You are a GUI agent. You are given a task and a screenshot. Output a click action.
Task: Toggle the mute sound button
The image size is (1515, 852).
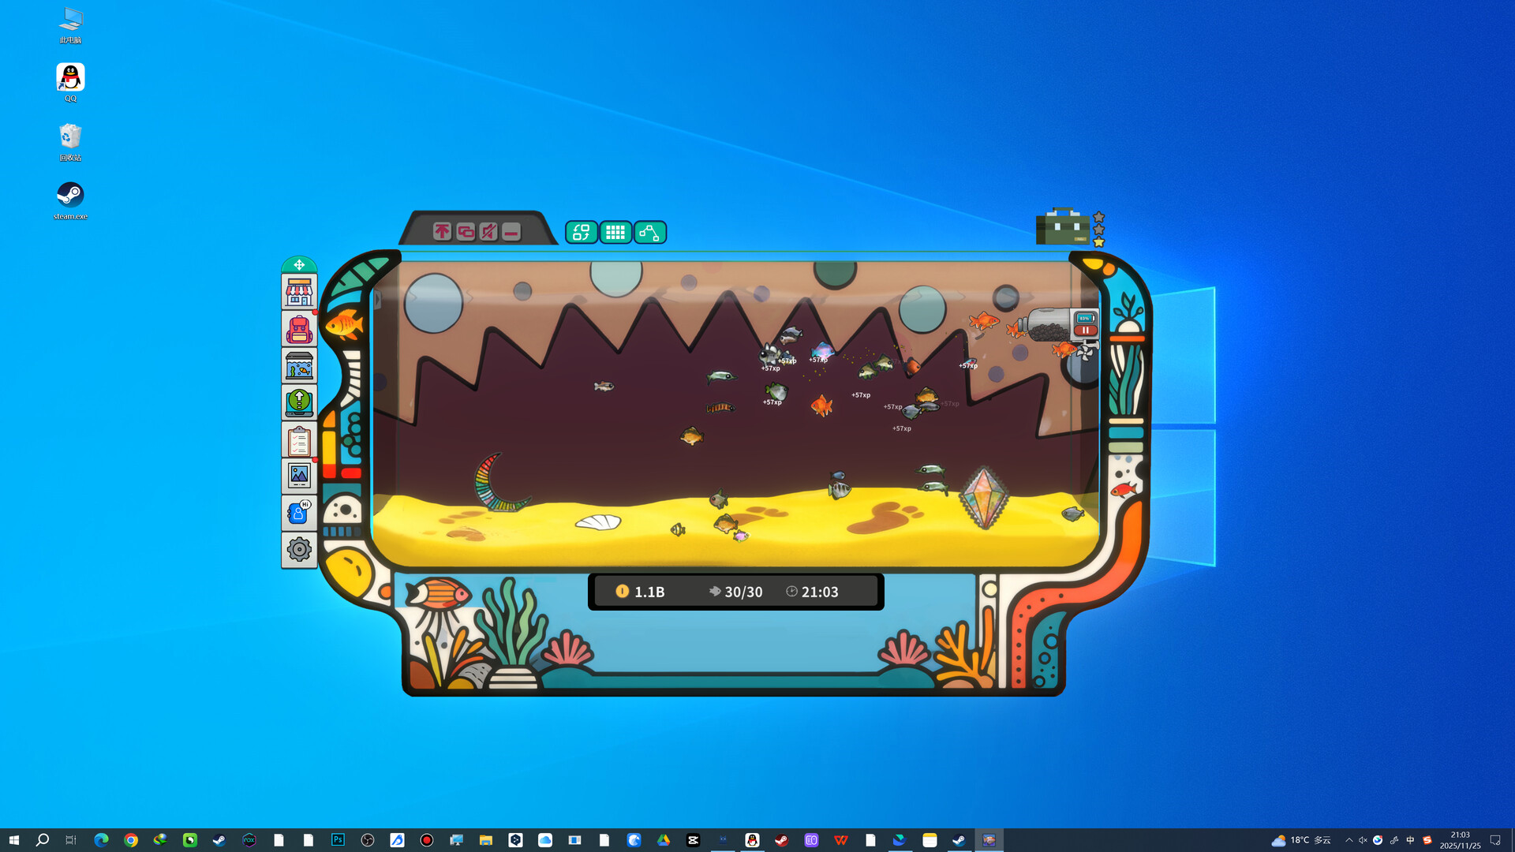pyautogui.click(x=488, y=232)
